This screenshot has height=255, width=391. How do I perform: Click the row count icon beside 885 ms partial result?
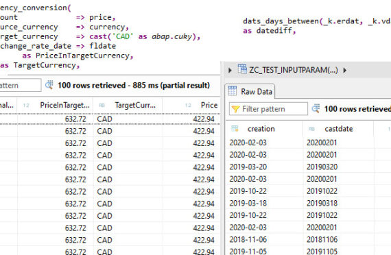tap(49, 85)
